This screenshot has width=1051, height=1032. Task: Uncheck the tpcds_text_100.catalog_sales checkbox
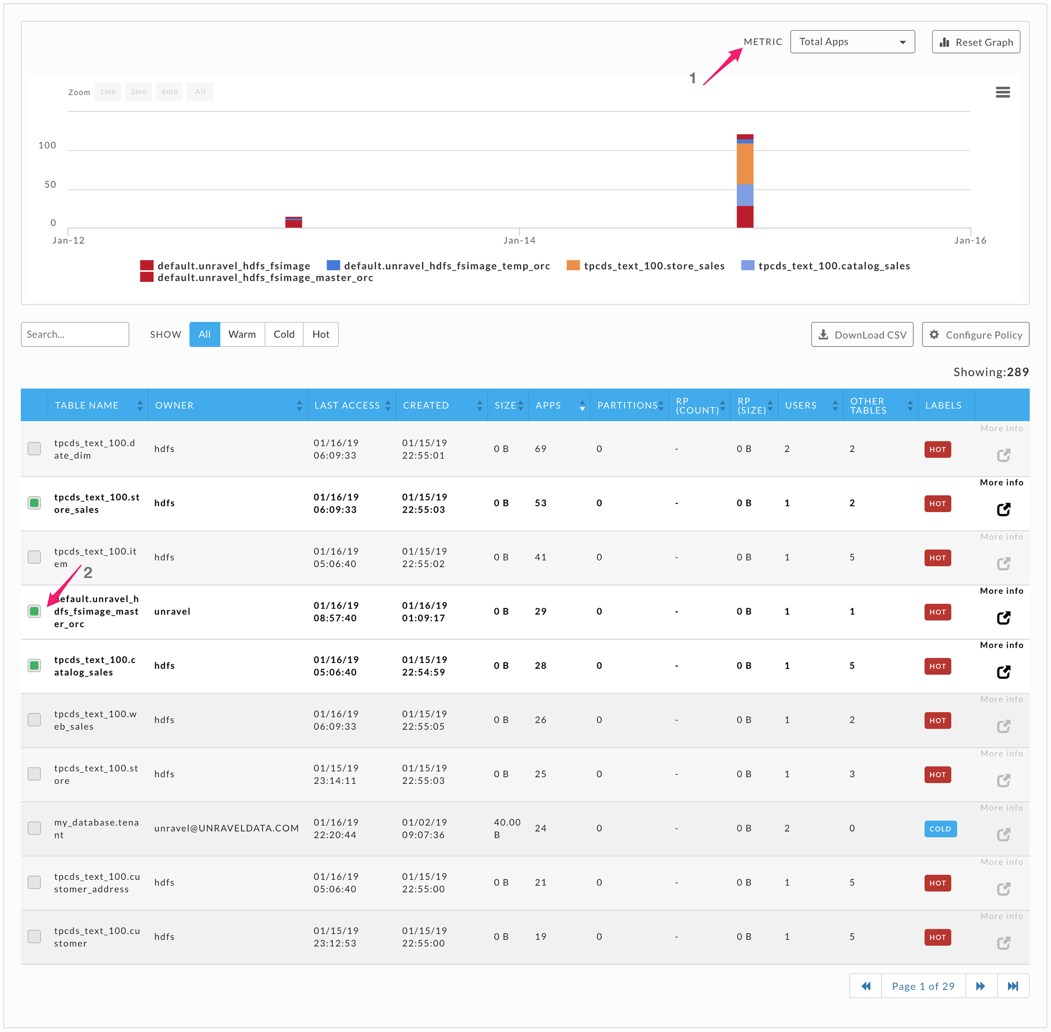point(34,666)
